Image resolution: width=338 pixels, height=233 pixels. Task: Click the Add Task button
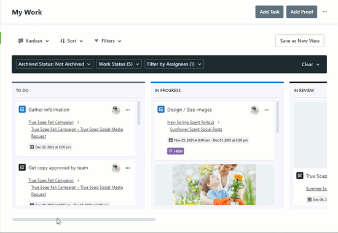(x=269, y=12)
